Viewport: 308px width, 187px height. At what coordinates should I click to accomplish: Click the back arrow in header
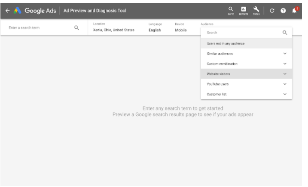7,11
